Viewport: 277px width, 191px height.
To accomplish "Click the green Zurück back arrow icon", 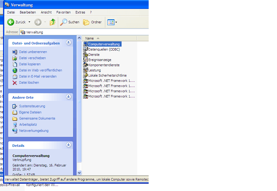I will click(x=10, y=22).
